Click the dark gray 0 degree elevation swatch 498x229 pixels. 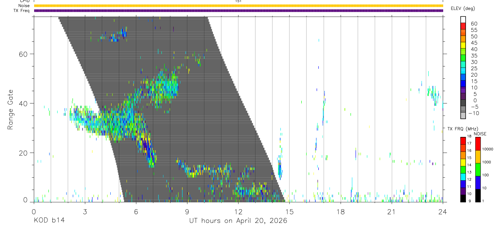click(463, 103)
